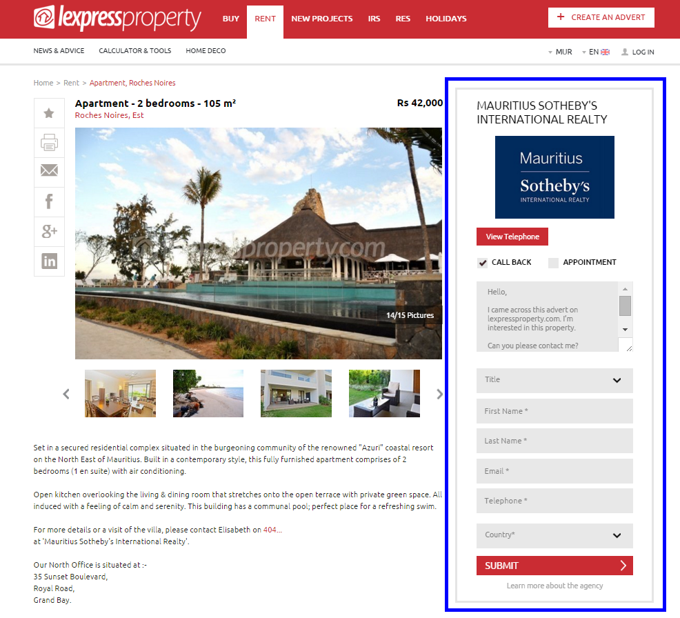Open the MUR currency selector
The image size is (680, 618).
point(560,52)
